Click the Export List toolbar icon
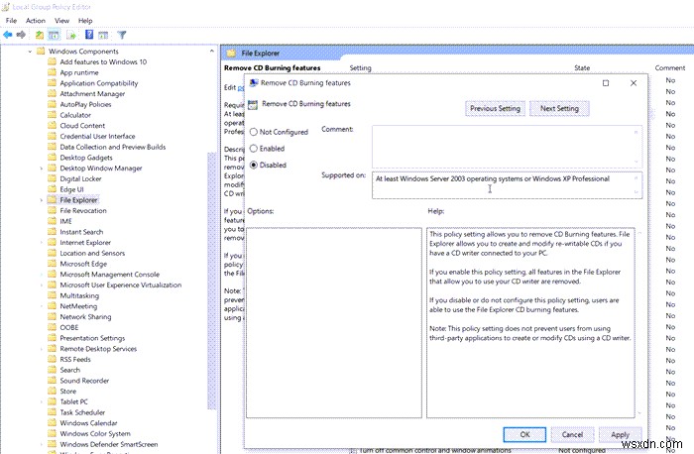This screenshot has width=694, height=454. [71, 35]
